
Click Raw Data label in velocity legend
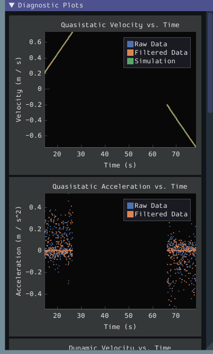151,44
